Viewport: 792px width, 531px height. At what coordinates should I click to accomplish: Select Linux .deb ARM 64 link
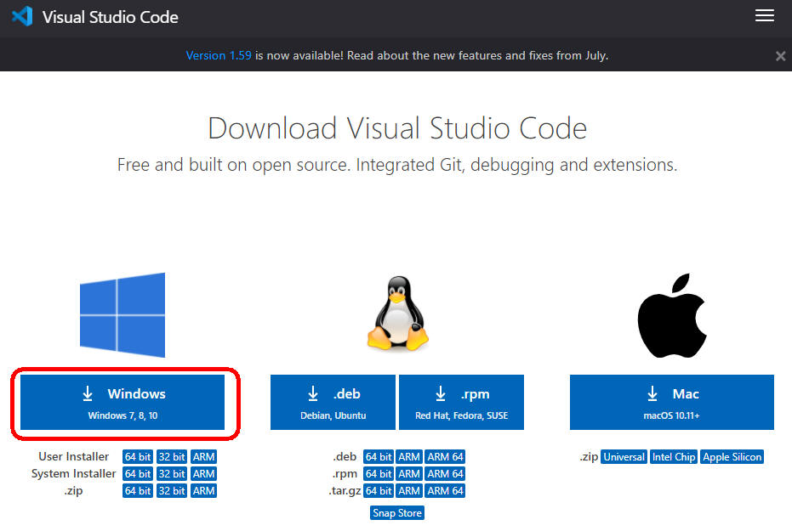tap(445, 457)
